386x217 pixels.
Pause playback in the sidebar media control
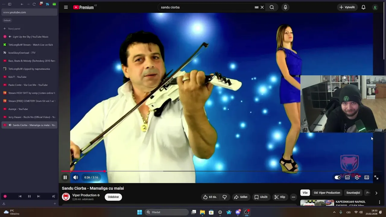pos(29,197)
